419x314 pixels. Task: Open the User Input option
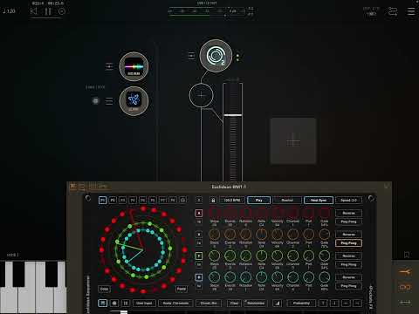point(144,303)
